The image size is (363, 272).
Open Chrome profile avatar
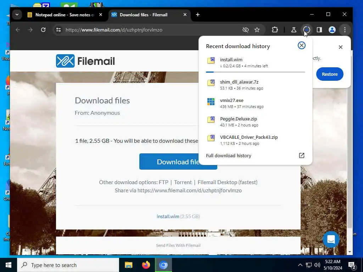click(332, 30)
